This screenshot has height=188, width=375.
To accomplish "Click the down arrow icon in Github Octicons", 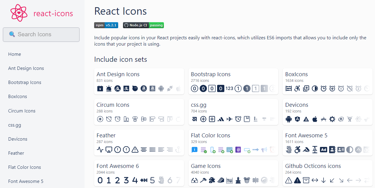I will [324, 180].
